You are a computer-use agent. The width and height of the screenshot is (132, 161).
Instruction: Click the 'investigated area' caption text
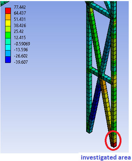(106, 157)
